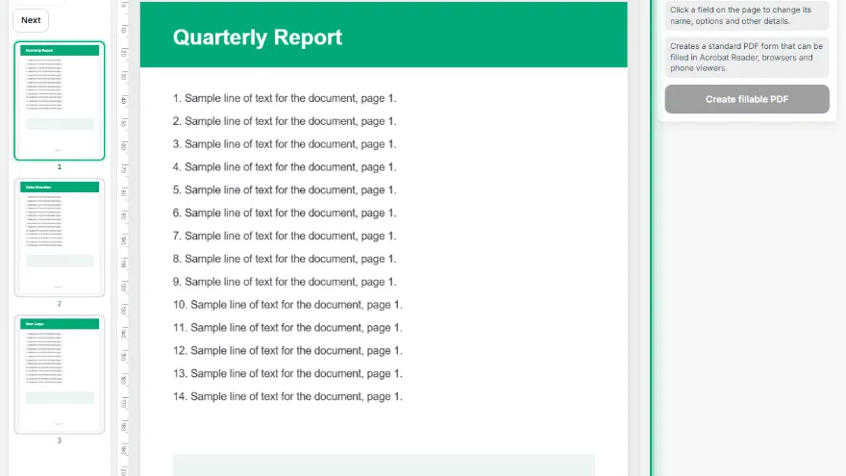The width and height of the screenshot is (846, 476).
Task: Click sample text line number 10
Action: [x=287, y=305]
